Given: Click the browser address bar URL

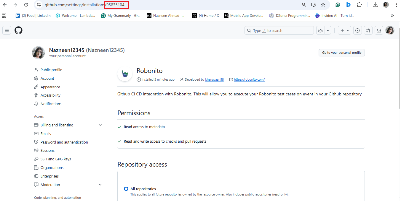Looking at the screenshot, I should pyautogui.click(x=84, y=5).
